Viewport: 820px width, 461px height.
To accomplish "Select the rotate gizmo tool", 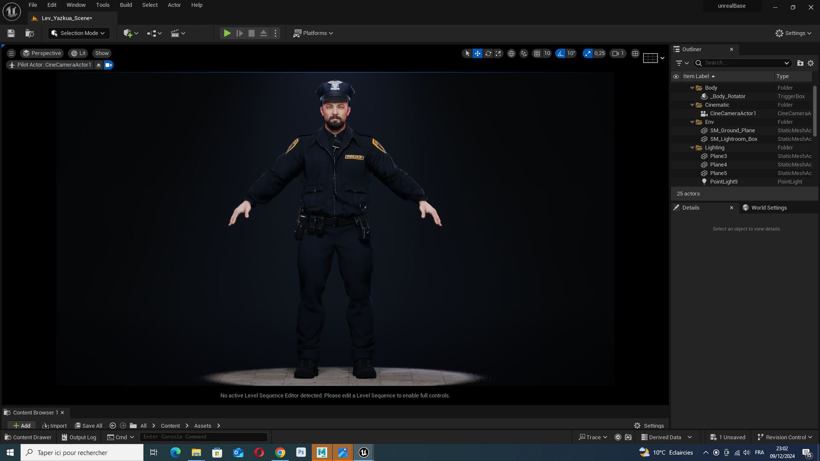I will (x=488, y=53).
